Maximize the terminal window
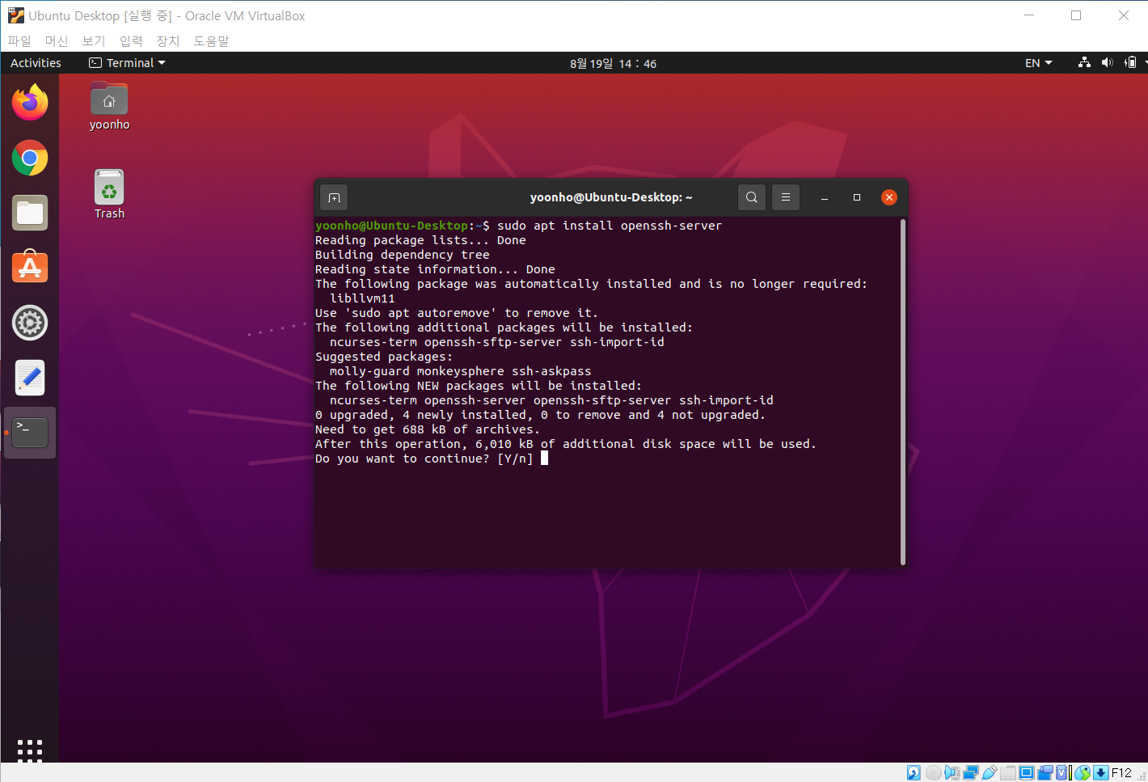 click(x=857, y=197)
